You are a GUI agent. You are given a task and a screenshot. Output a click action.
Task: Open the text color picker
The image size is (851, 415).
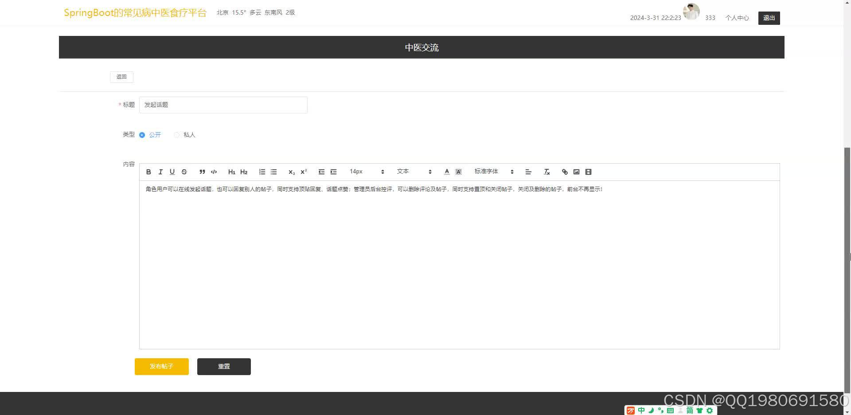(446, 172)
